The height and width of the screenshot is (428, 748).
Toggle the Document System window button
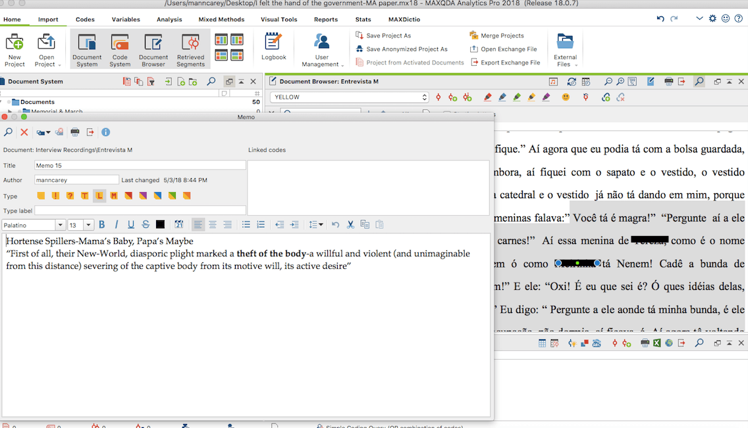pos(87,49)
